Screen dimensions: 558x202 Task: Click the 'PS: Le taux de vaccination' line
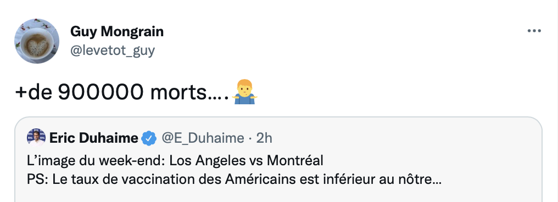(234, 179)
